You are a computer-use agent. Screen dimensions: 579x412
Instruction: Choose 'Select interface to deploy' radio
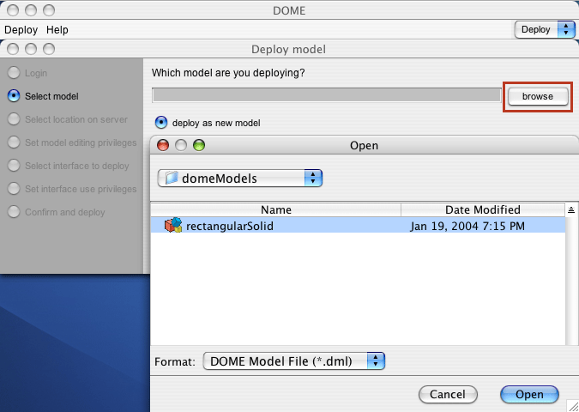(14, 166)
